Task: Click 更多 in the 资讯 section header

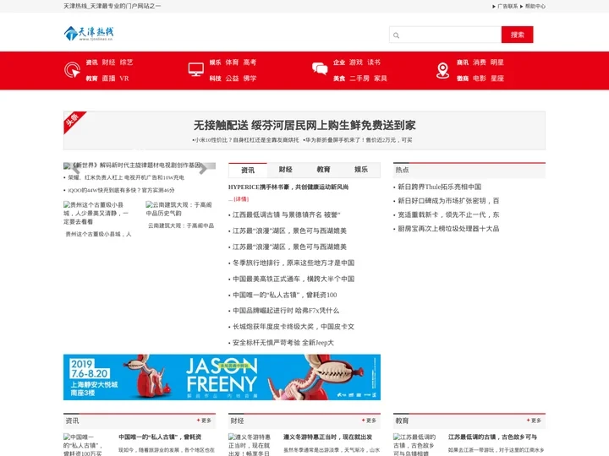Action: point(204,421)
